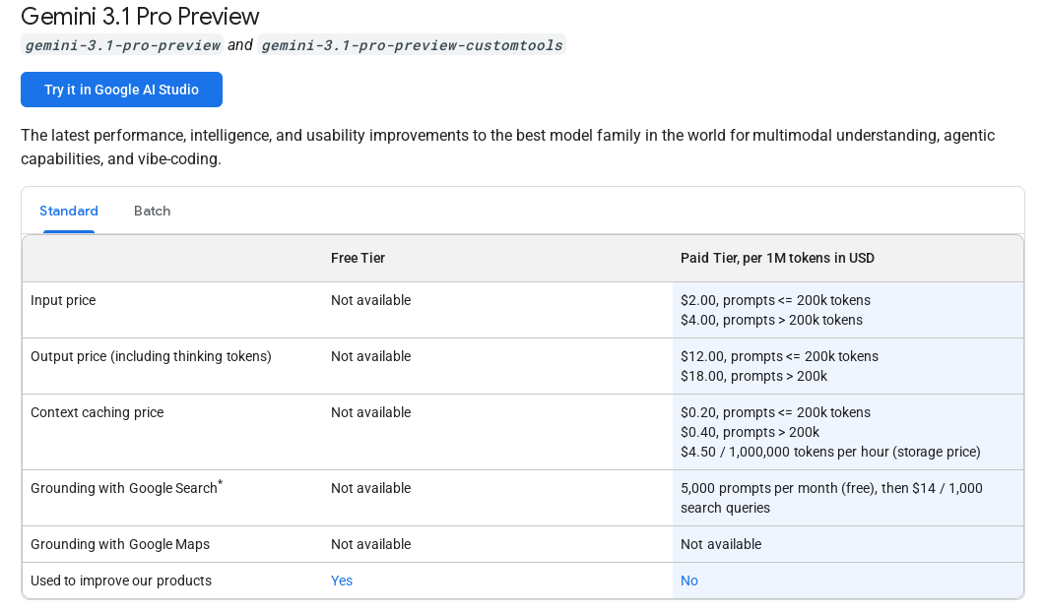Click the Paid Tier column header
This screenshot has height=613, width=1045.
pos(777,258)
